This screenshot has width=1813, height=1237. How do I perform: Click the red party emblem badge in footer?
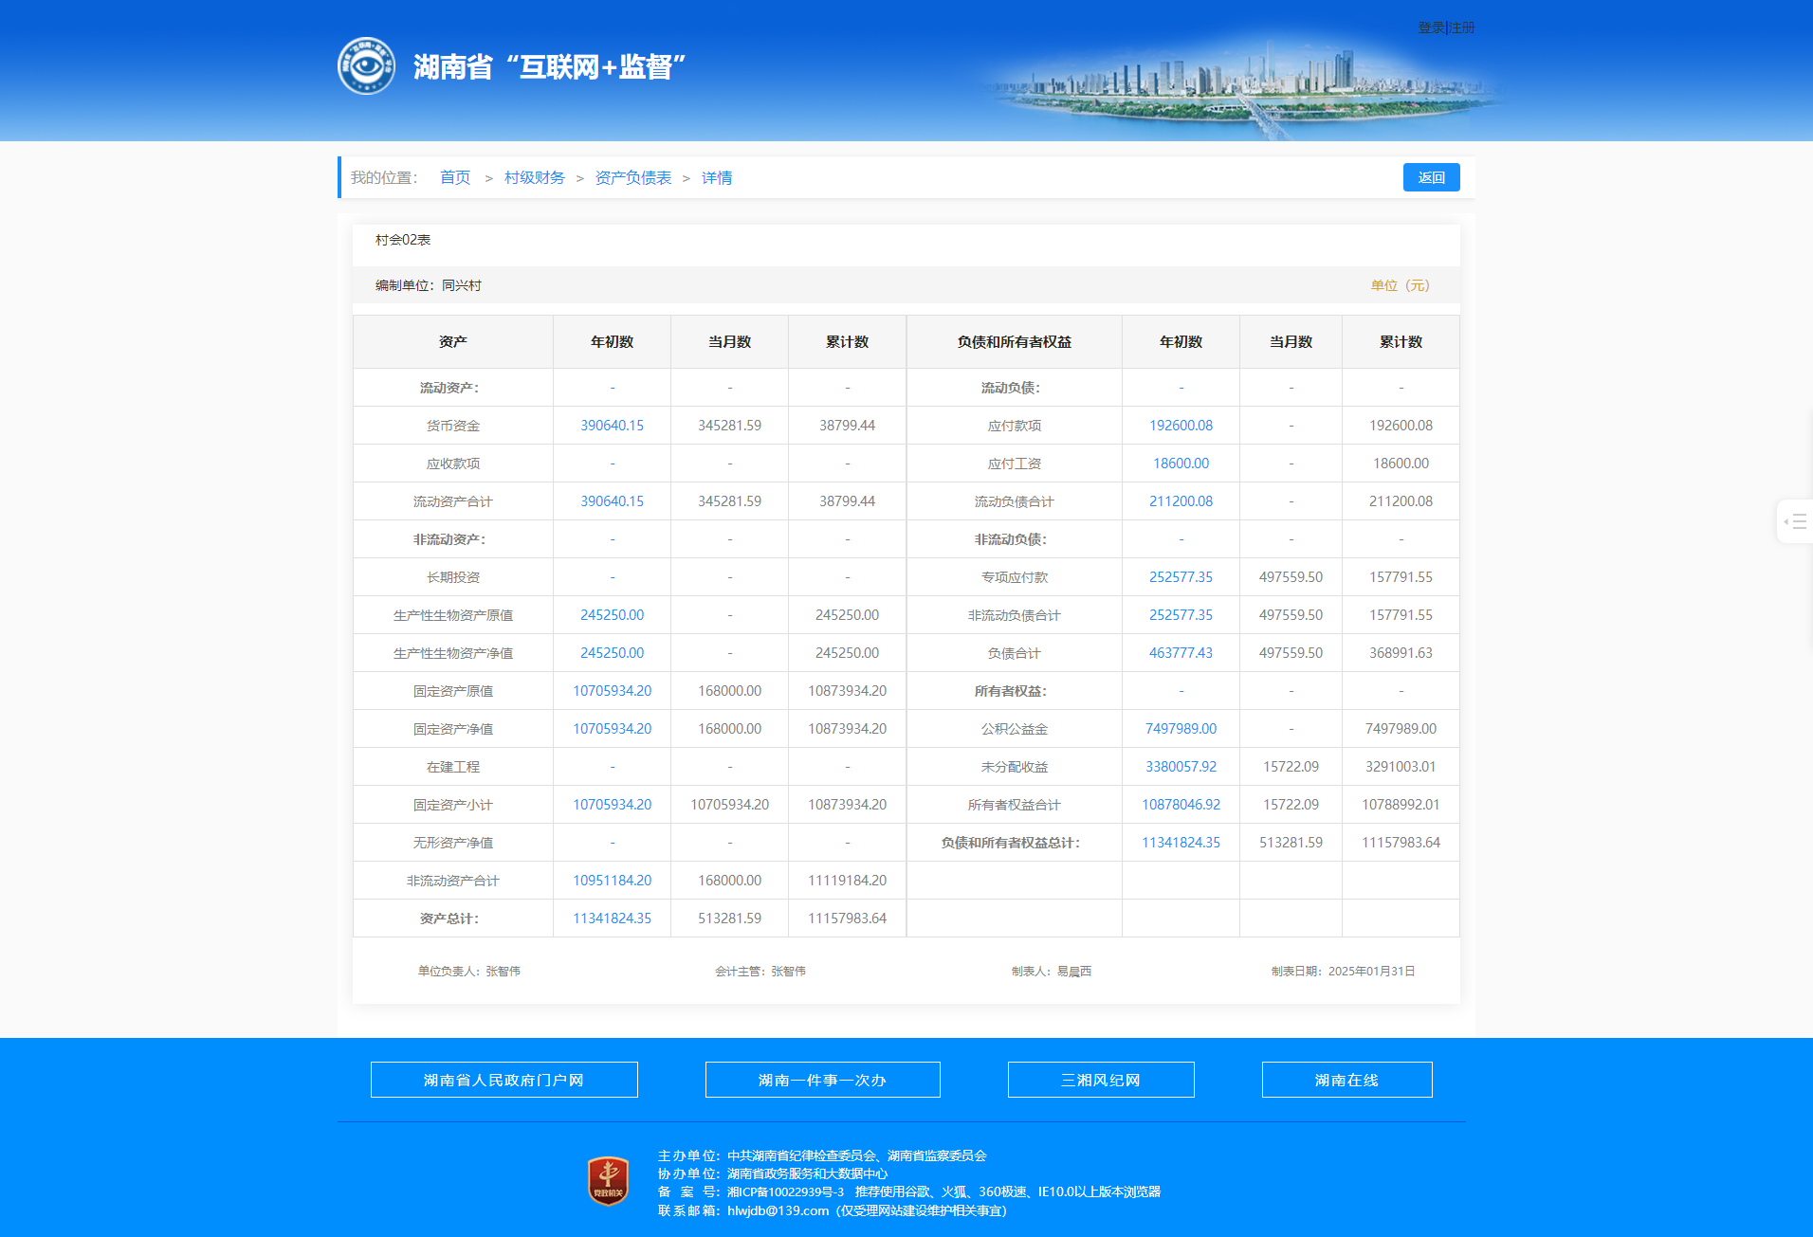click(x=608, y=1181)
